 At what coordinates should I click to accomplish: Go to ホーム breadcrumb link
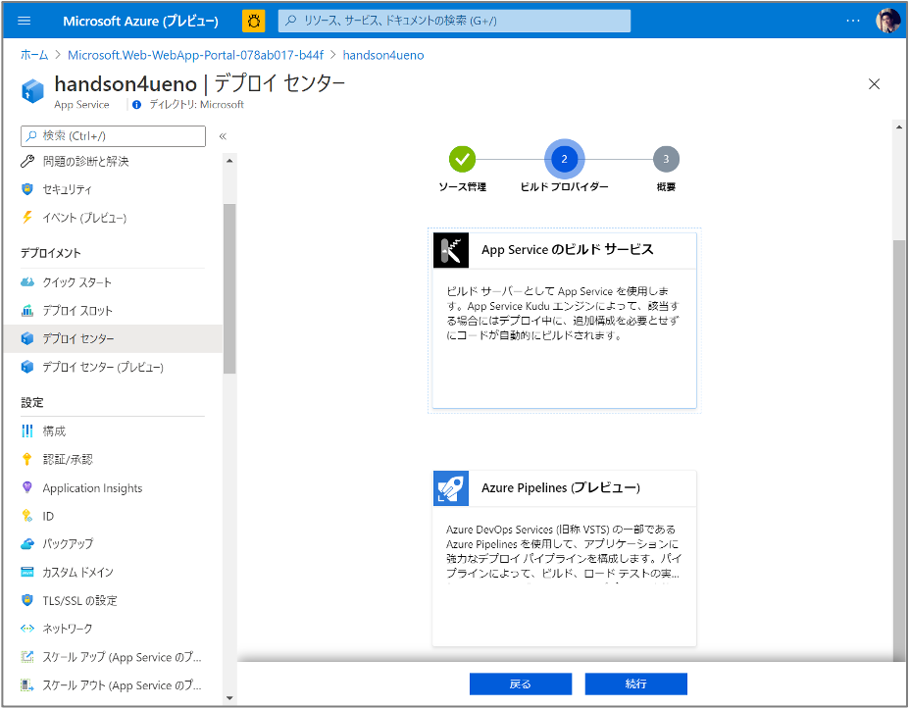click(34, 55)
